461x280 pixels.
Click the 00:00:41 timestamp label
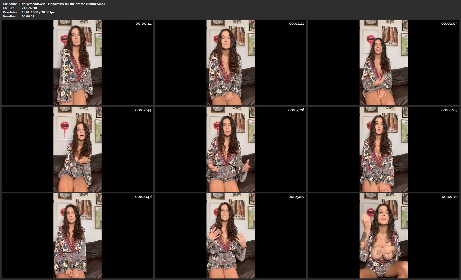pos(143,24)
